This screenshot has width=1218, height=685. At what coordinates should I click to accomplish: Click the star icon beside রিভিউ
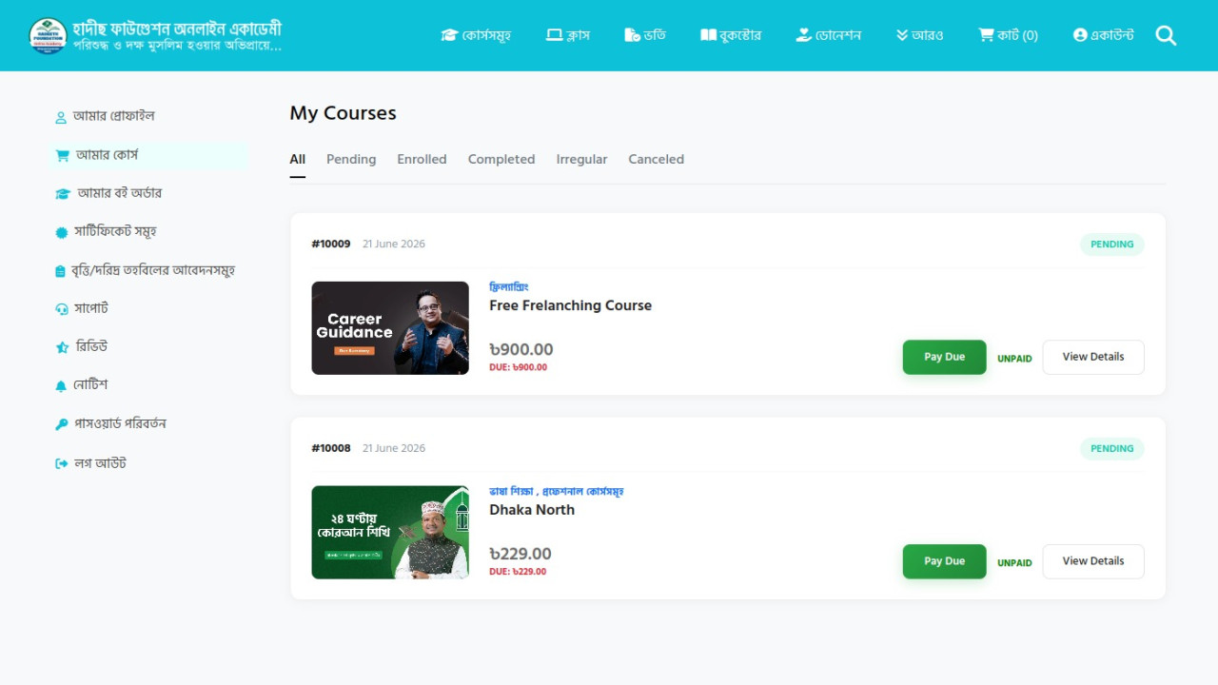point(62,347)
